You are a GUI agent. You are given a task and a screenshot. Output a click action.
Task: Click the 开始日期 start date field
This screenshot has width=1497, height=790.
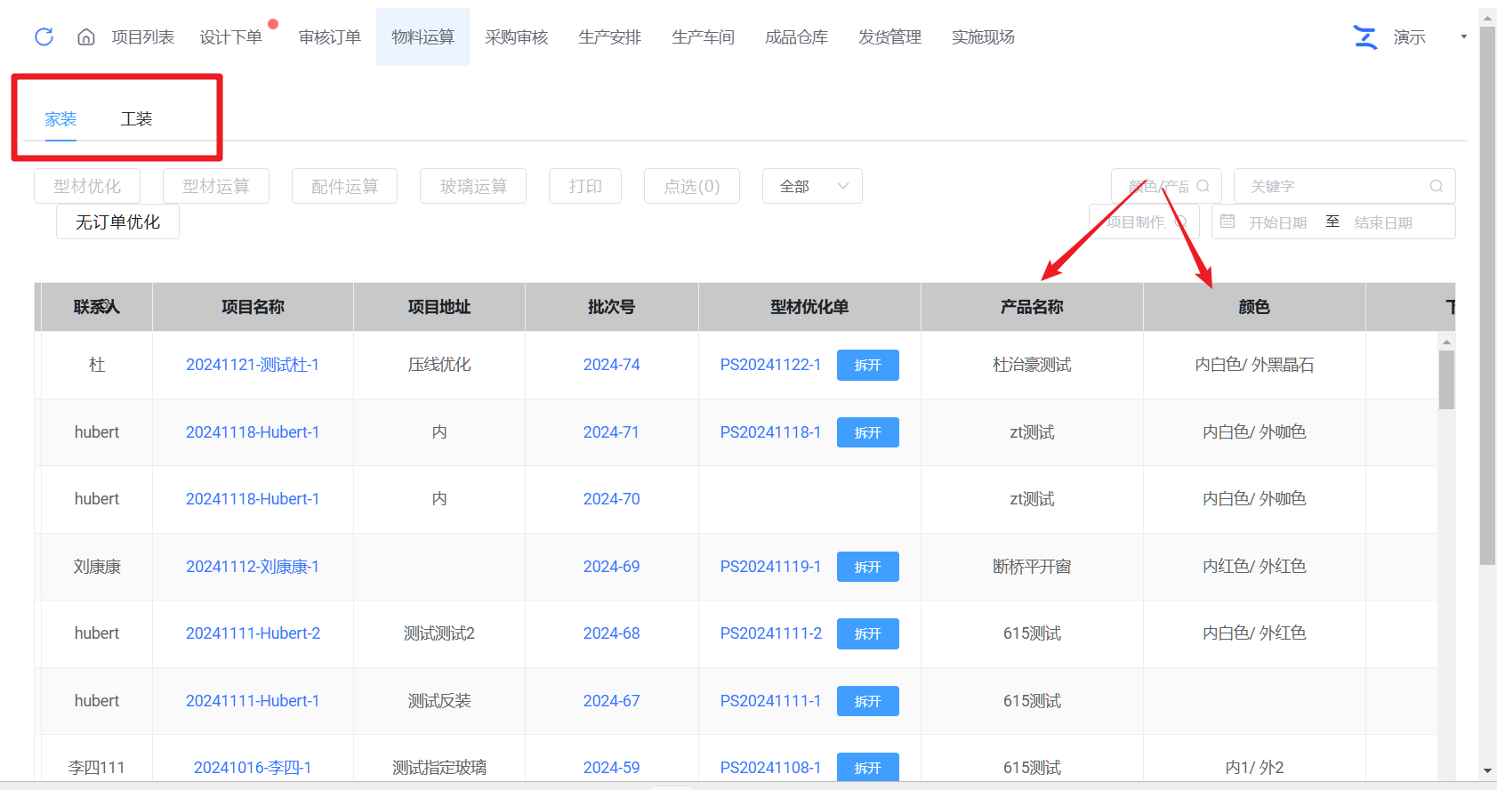[x=1277, y=222]
